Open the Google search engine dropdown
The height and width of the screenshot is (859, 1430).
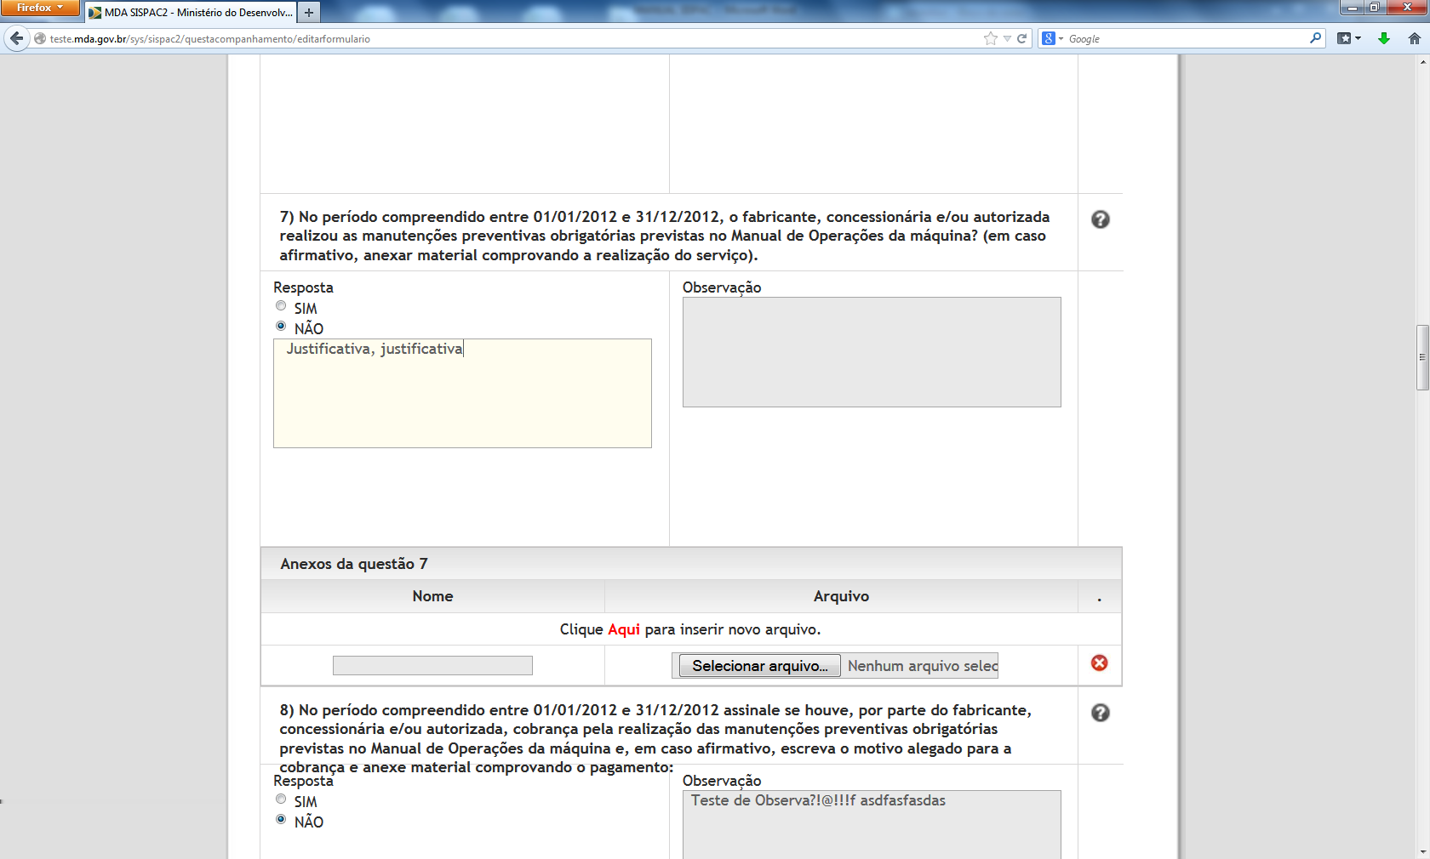[x=1052, y=38]
